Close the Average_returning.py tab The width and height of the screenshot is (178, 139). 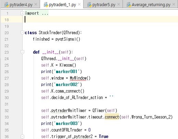point(174,4)
